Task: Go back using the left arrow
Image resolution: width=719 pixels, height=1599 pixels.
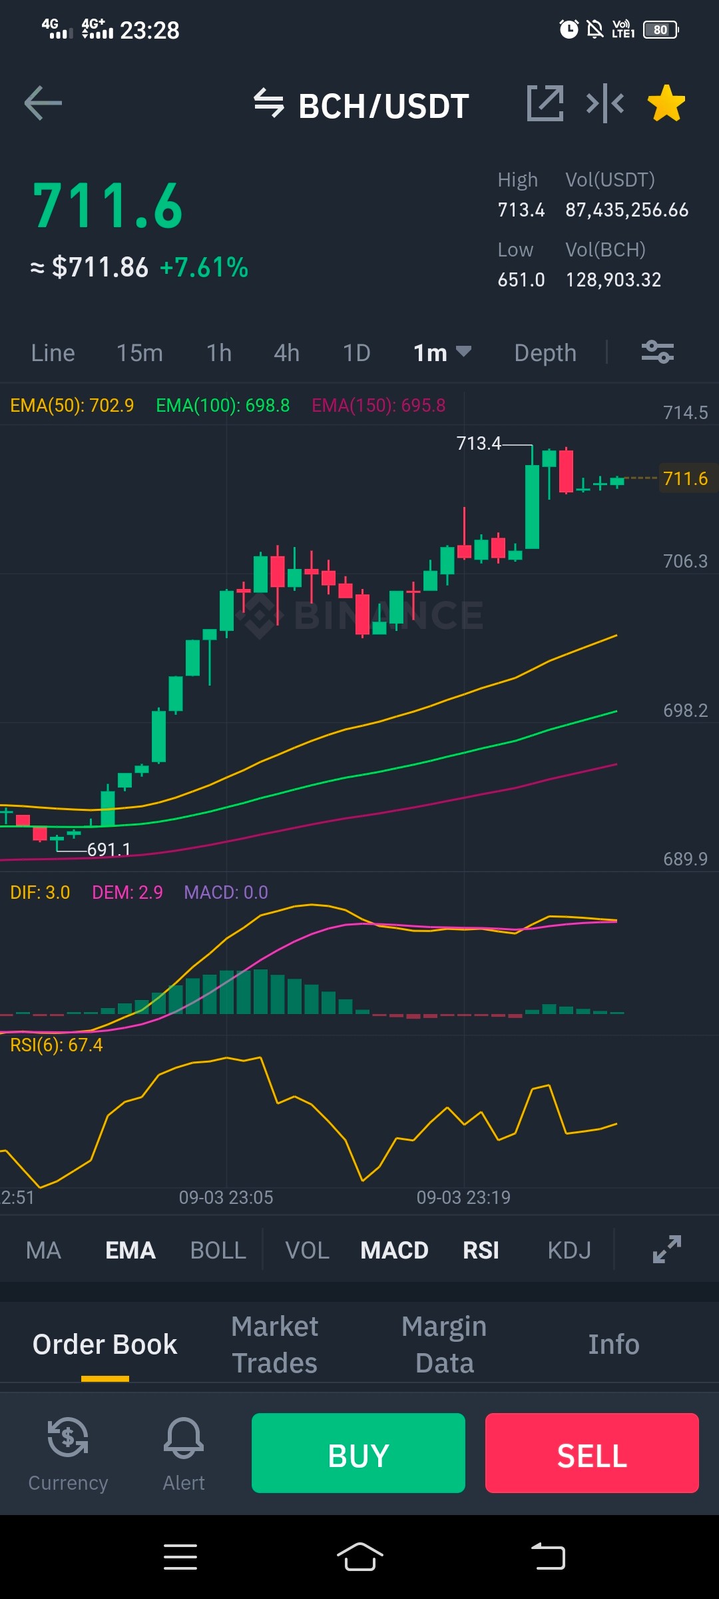Action: click(43, 103)
